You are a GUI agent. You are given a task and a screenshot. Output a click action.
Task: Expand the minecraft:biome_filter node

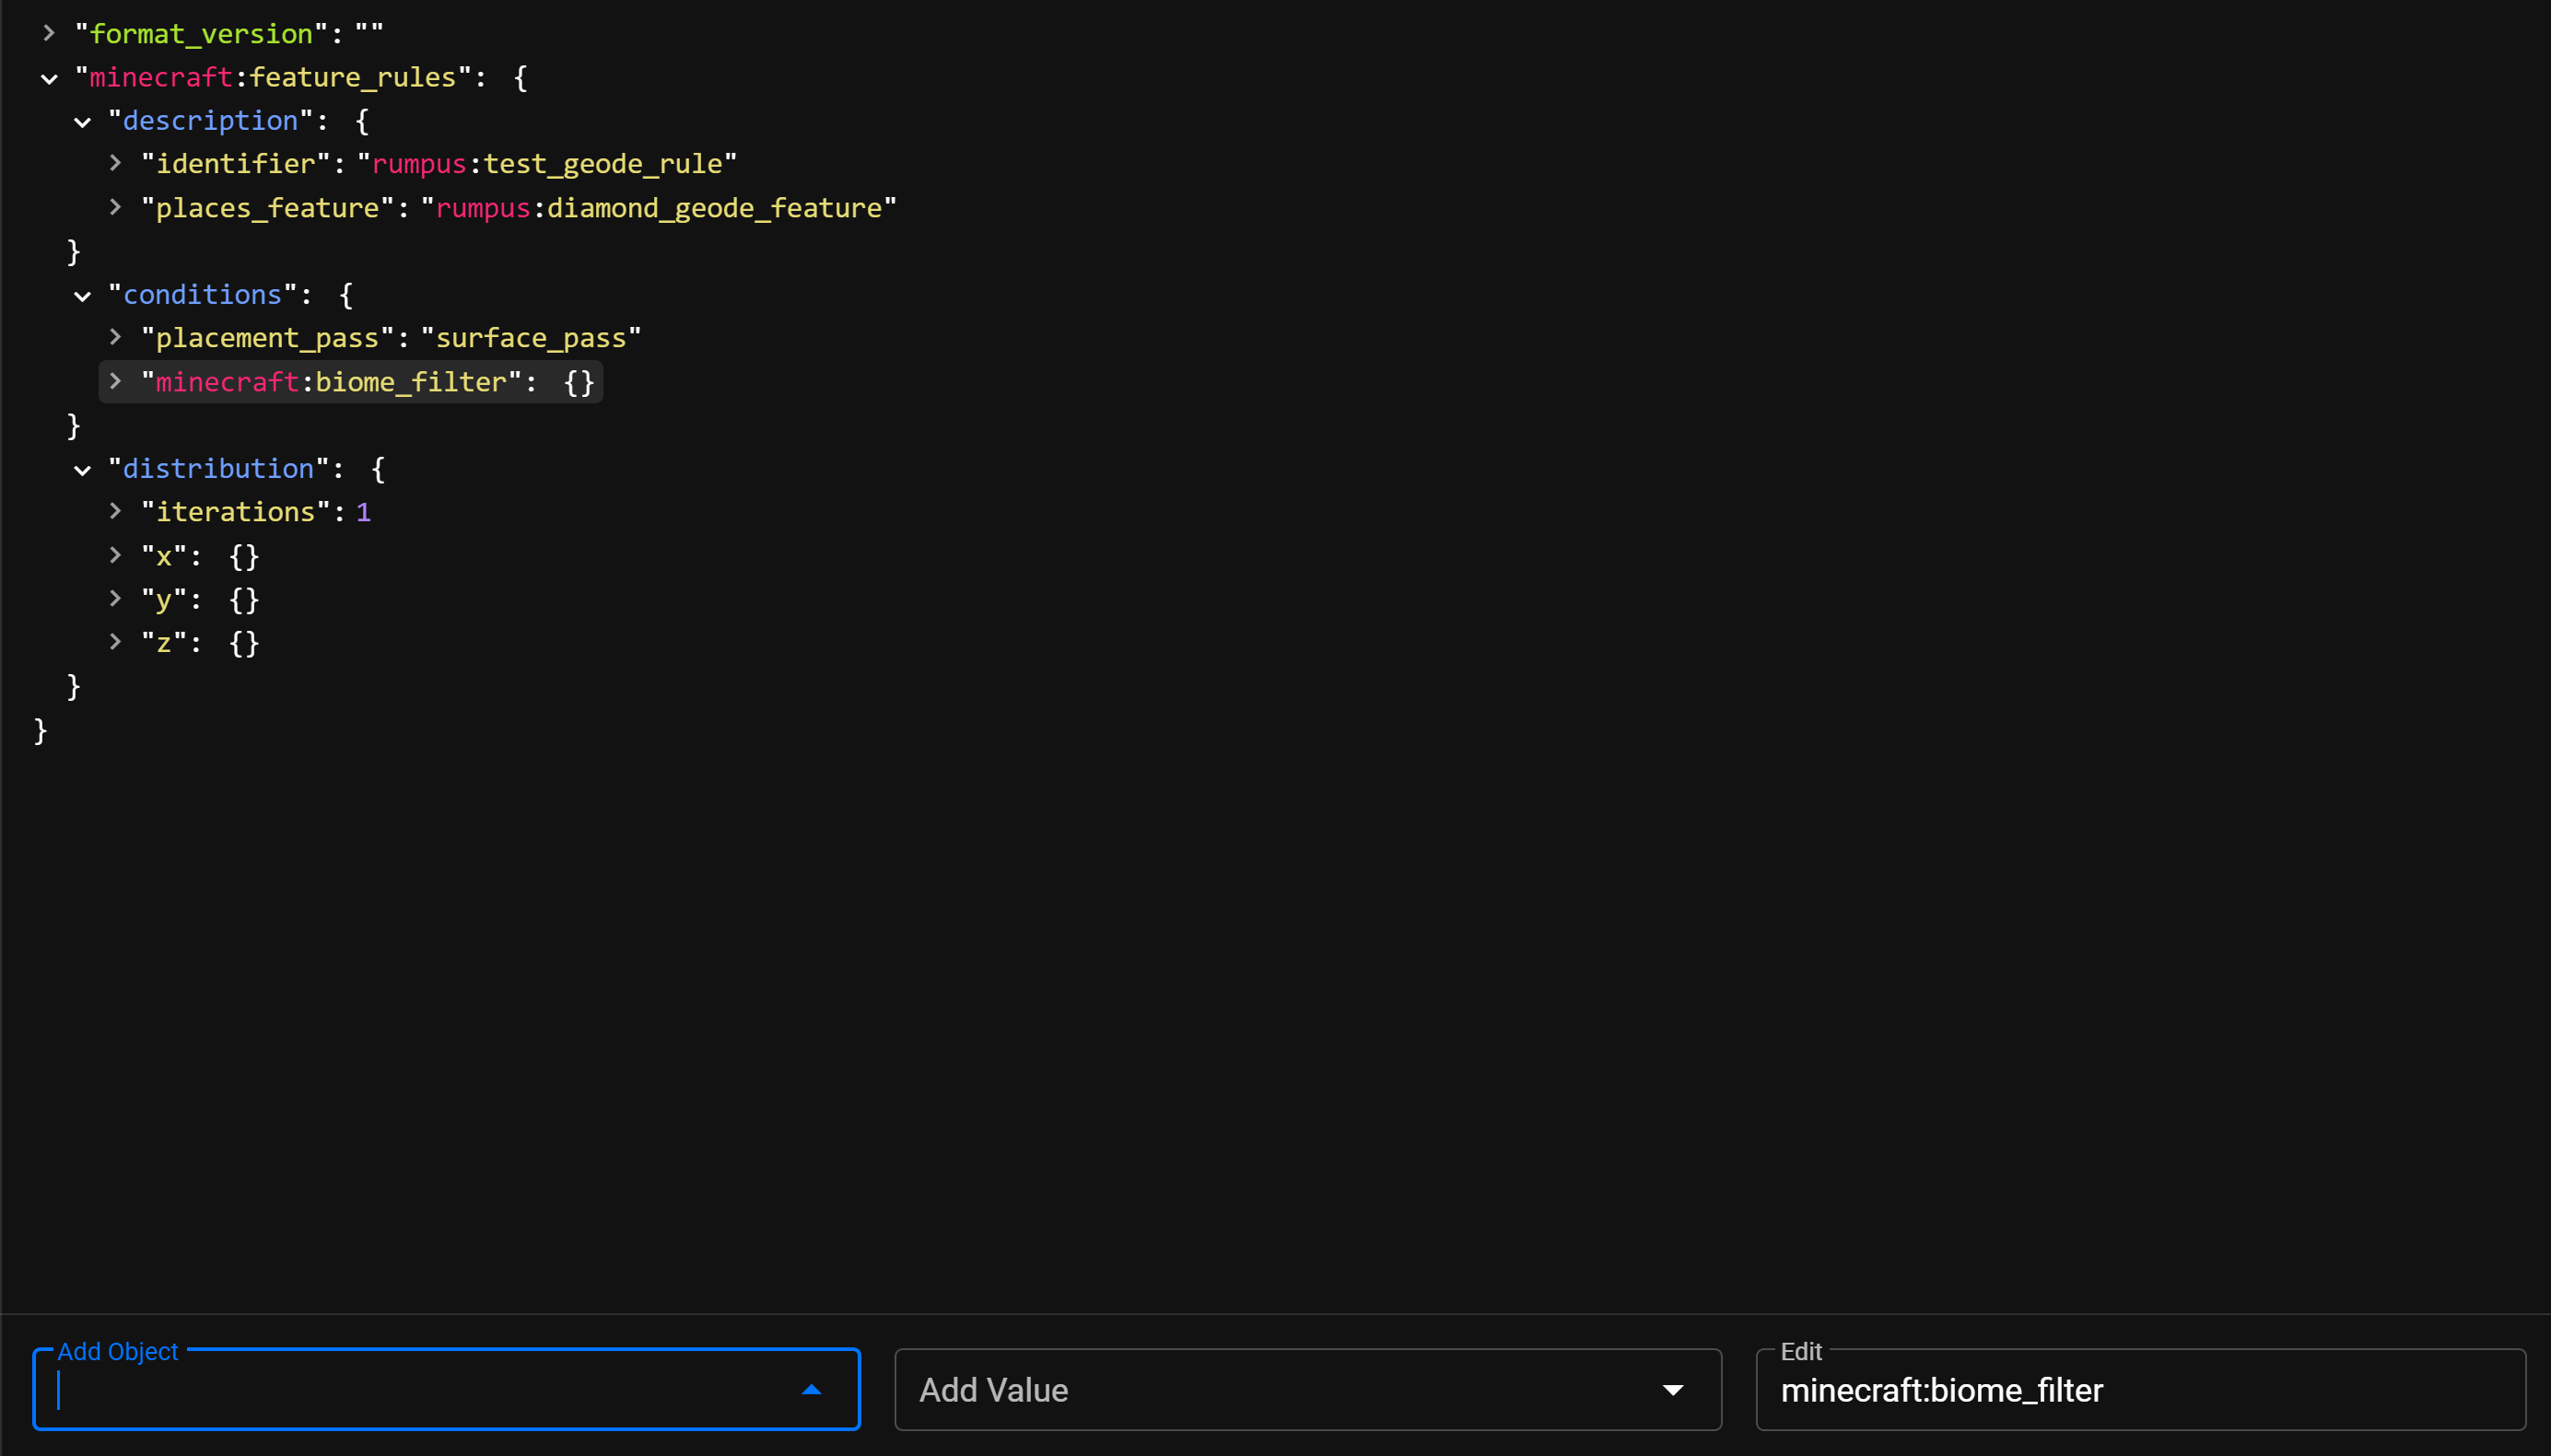pyautogui.click(x=117, y=381)
